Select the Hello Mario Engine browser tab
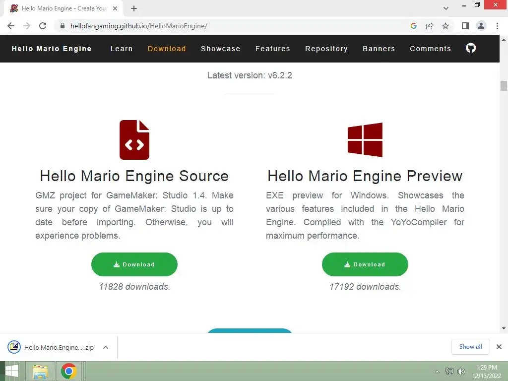 pos(63,8)
